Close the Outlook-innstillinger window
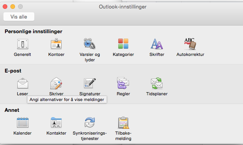This screenshot has width=243, height=145. pos(5,7)
